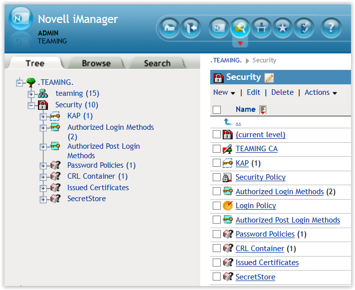Open the Actions dropdown menu
Screen dimensions: 355x290
coord(321,93)
